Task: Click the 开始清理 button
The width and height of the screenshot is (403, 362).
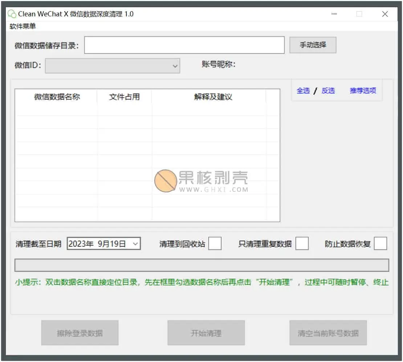Action: tap(206, 333)
